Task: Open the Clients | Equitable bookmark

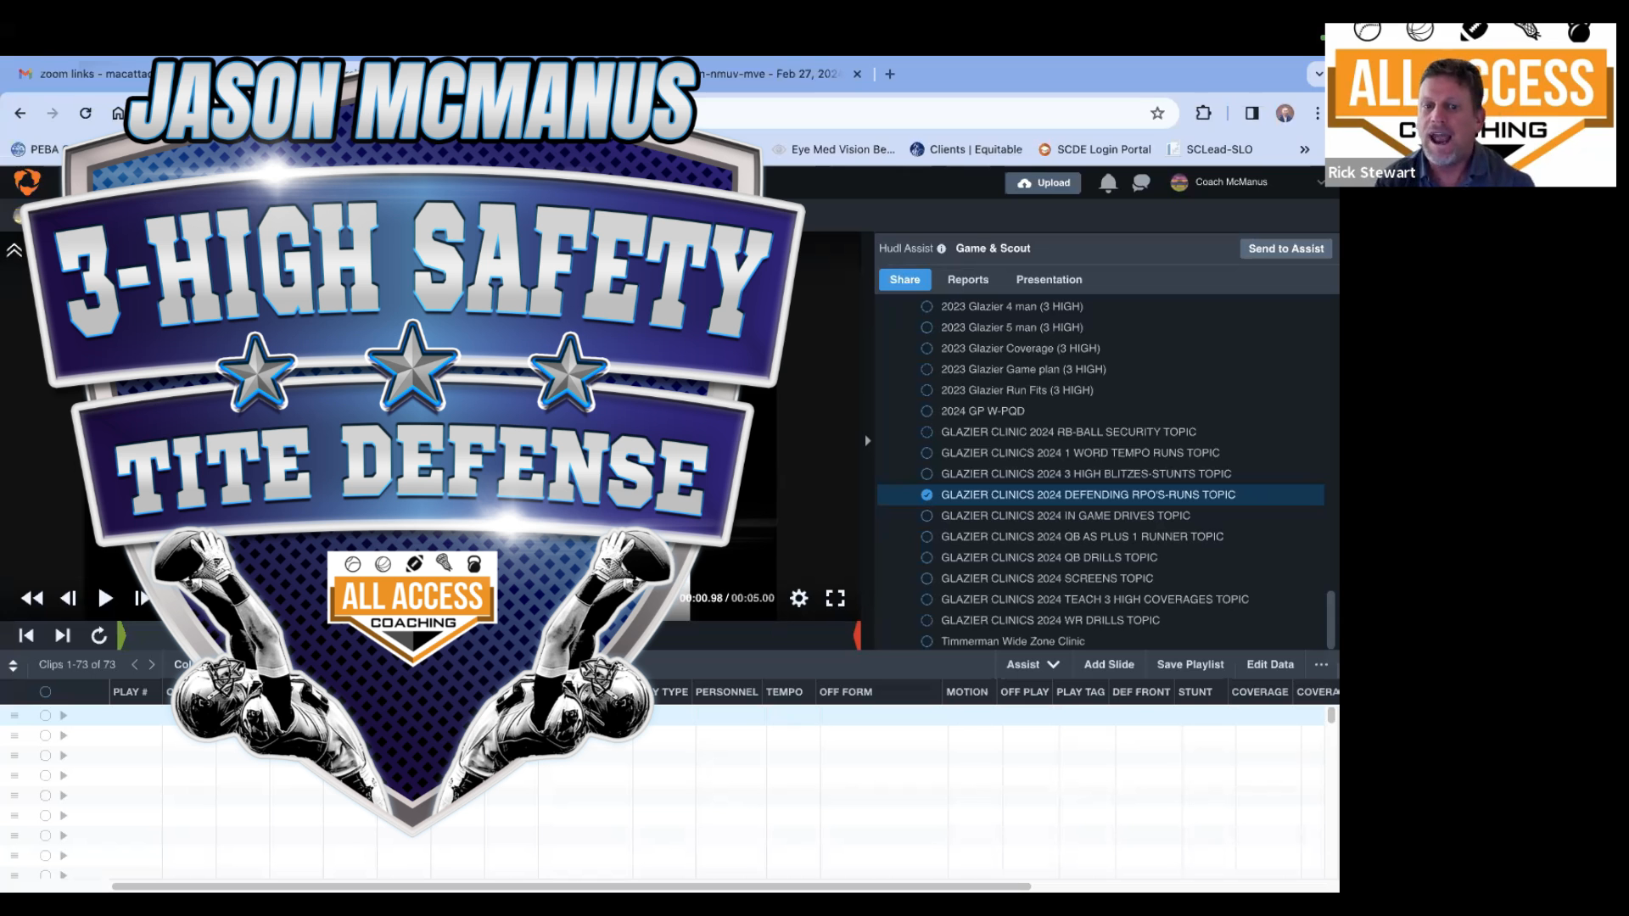Action: coord(966,149)
